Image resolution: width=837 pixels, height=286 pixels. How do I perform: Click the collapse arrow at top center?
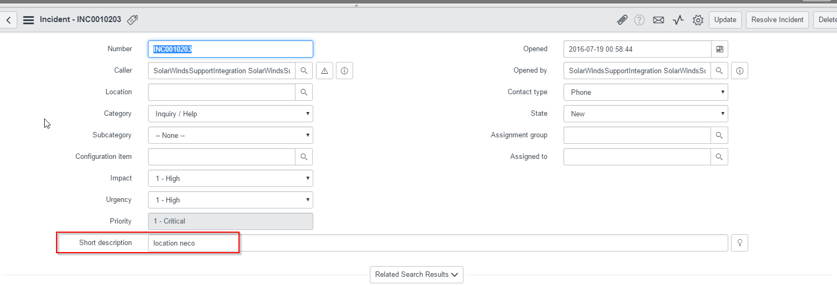(x=355, y=5)
